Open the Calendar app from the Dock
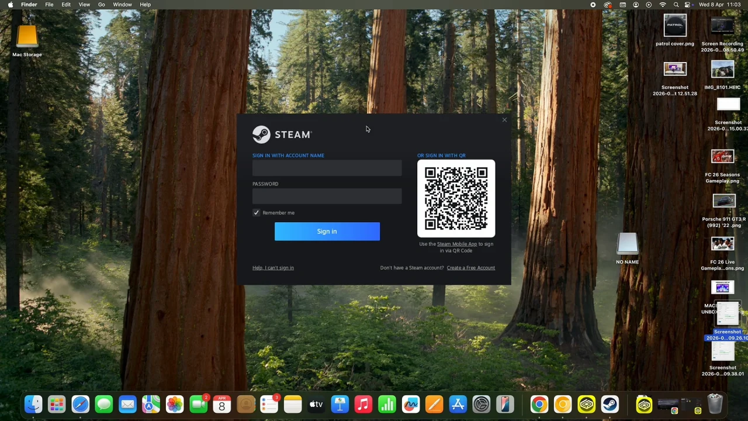This screenshot has height=421, width=748. point(221,404)
